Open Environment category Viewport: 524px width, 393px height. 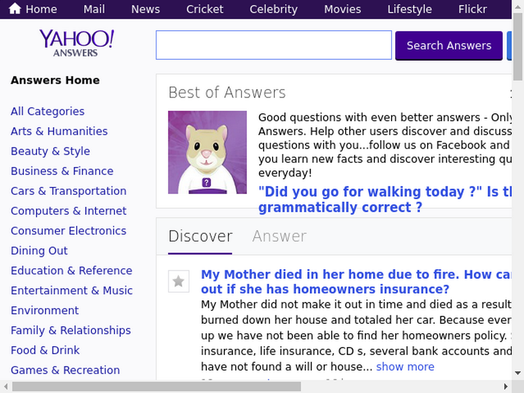[x=45, y=311]
